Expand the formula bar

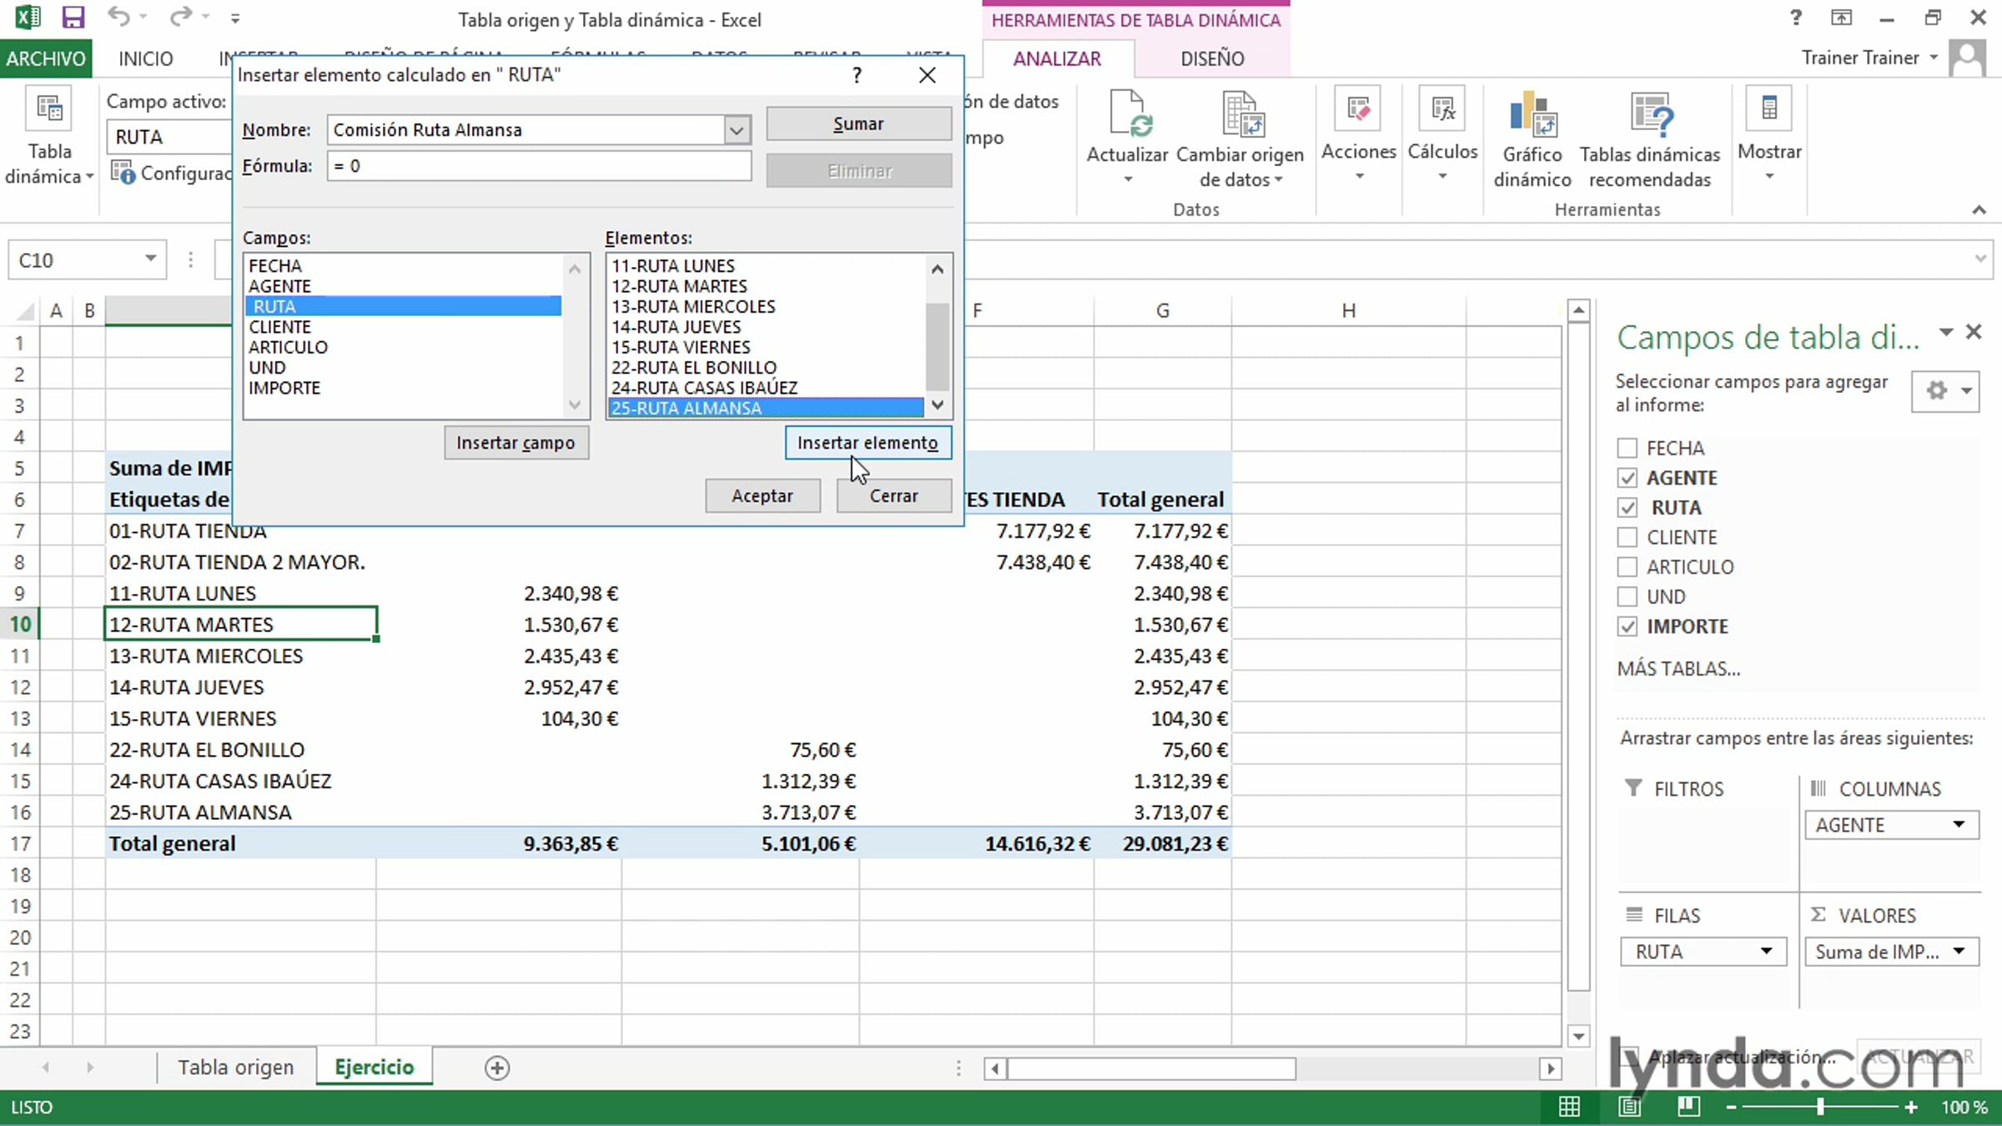1980,259
